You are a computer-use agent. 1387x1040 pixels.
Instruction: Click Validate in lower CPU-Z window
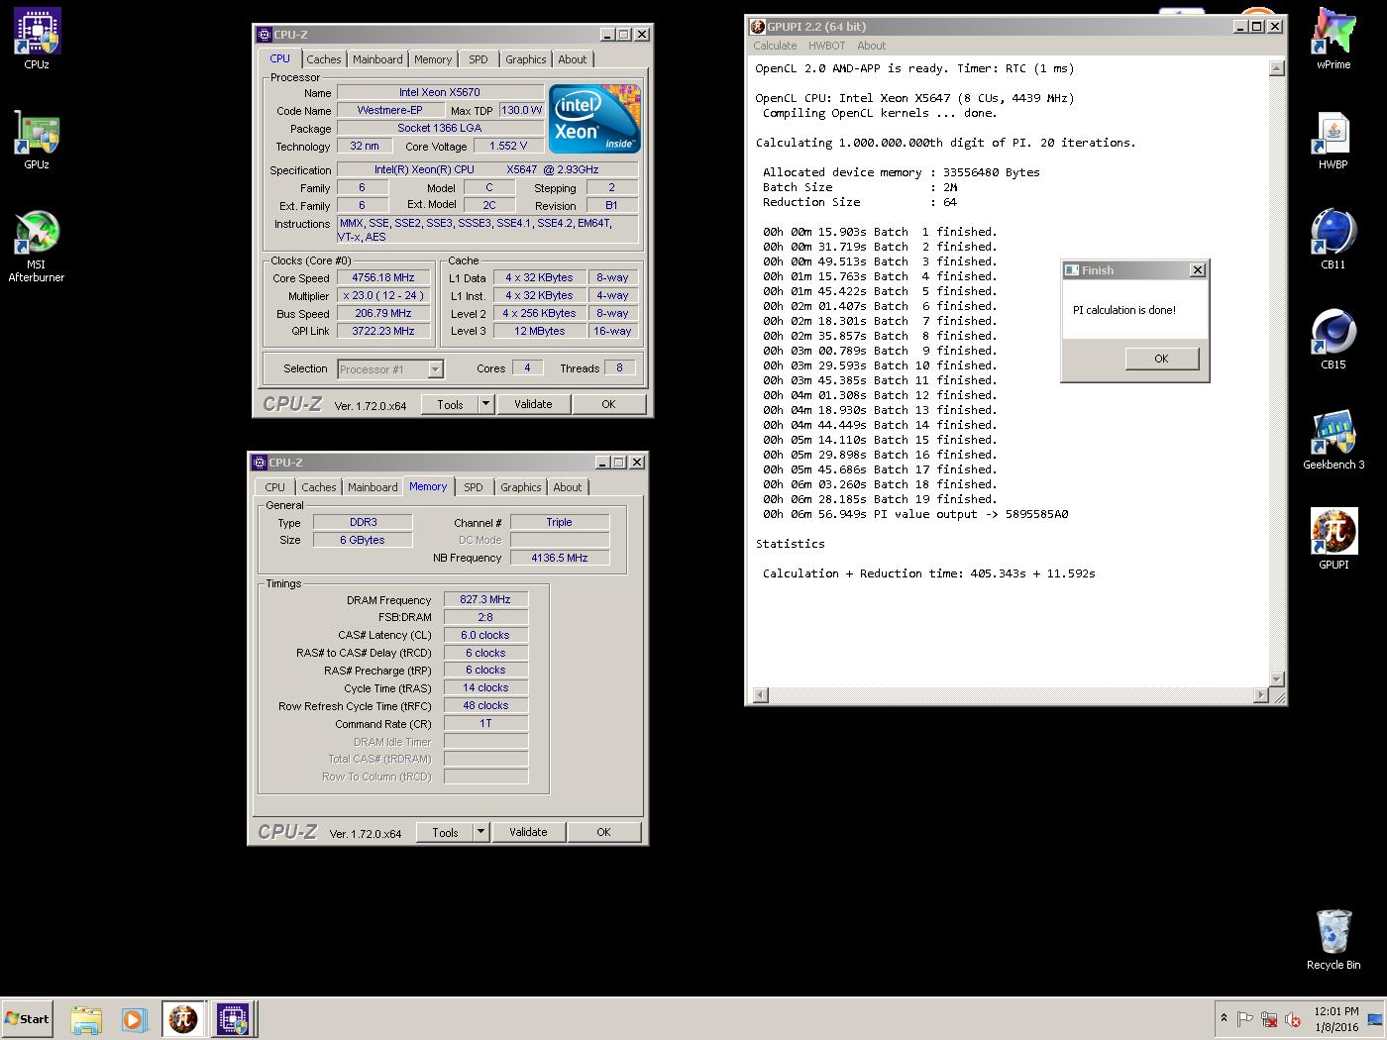(528, 832)
